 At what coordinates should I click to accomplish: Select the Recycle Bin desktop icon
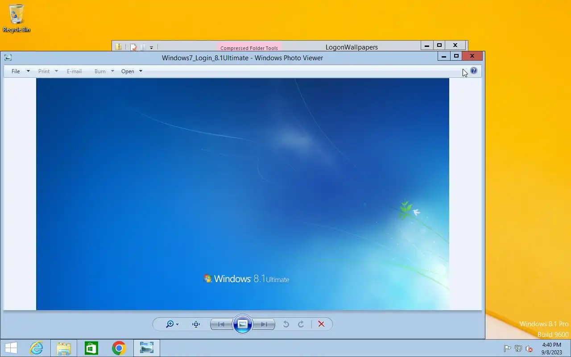tap(17, 18)
